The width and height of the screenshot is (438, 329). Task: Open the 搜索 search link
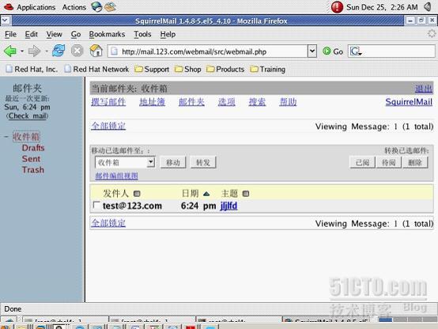257,102
